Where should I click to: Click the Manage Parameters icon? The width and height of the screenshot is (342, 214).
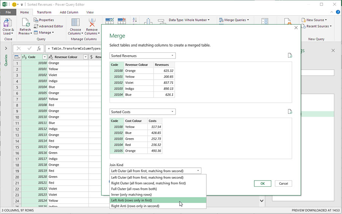(x=264, y=21)
